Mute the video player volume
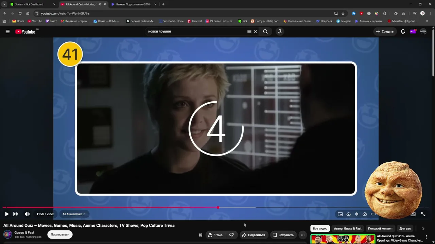This screenshot has width=435, height=244. [27, 214]
